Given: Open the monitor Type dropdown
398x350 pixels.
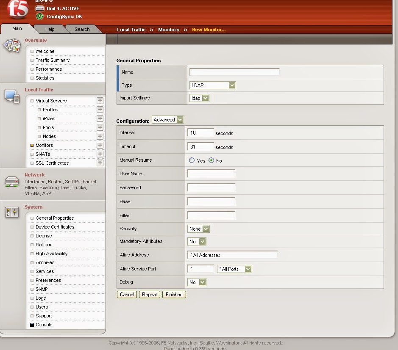Looking at the screenshot, I should pos(212,85).
